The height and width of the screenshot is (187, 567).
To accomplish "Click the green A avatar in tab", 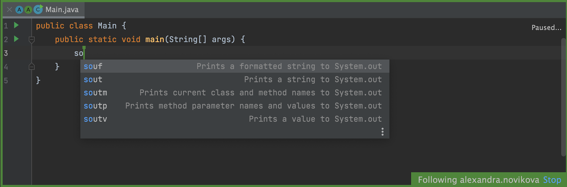I will (x=28, y=10).
